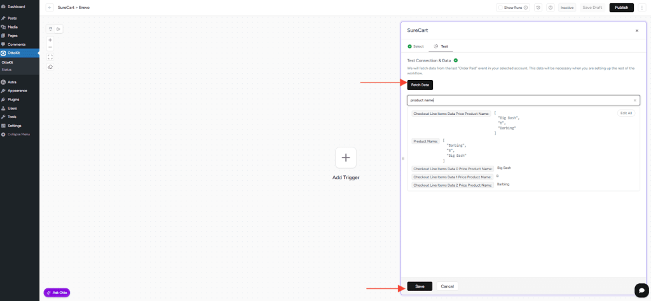
Task: Open the three-dot more options menu
Action: point(642,8)
